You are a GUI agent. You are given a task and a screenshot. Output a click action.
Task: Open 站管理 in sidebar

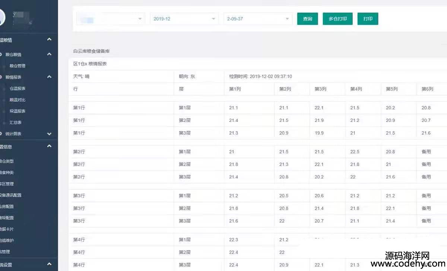point(5,252)
